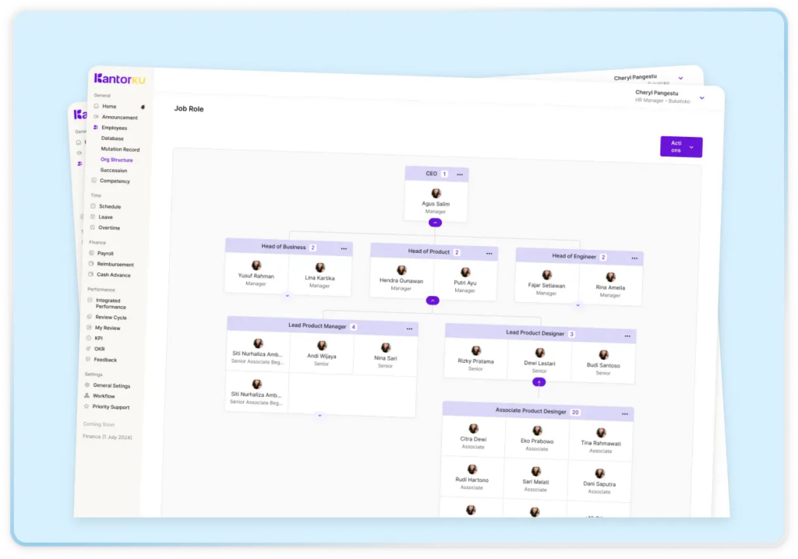This screenshot has height=559, width=798.
Task: Click the Payroll icon in the sidebar
Action: click(x=92, y=253)
